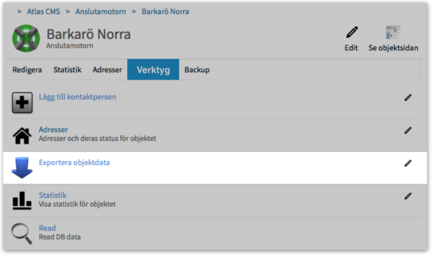Open the Lägg till kontaktperson link

tap(78, 97)
